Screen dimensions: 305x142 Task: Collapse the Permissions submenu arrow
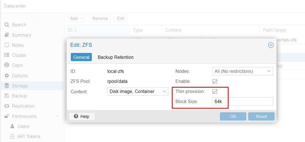[x=57, y=116]
